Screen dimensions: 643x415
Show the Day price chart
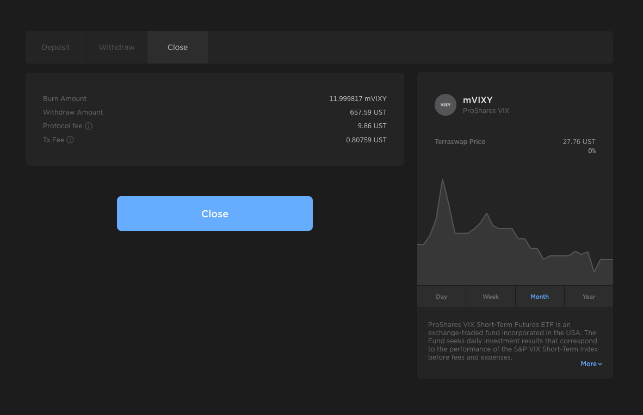coord(441,297)
